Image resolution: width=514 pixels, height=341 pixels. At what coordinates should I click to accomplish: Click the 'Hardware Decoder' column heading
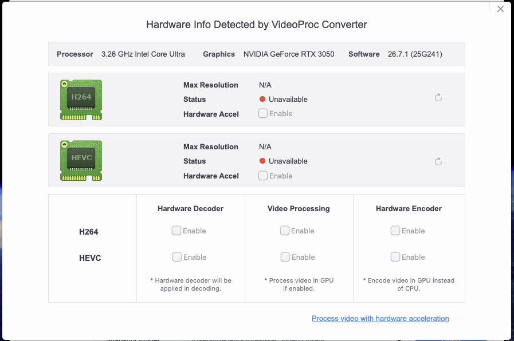(190, 208)
